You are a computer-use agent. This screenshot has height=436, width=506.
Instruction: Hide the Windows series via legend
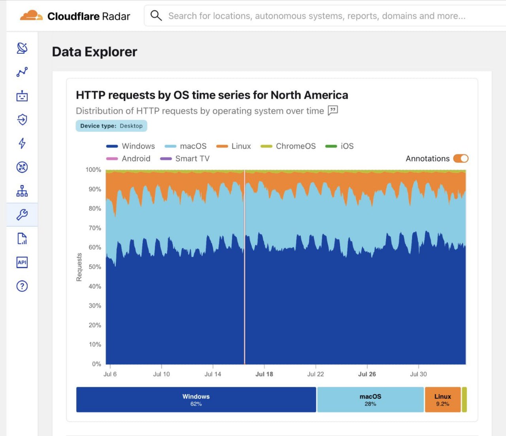[x=130, y=146]
